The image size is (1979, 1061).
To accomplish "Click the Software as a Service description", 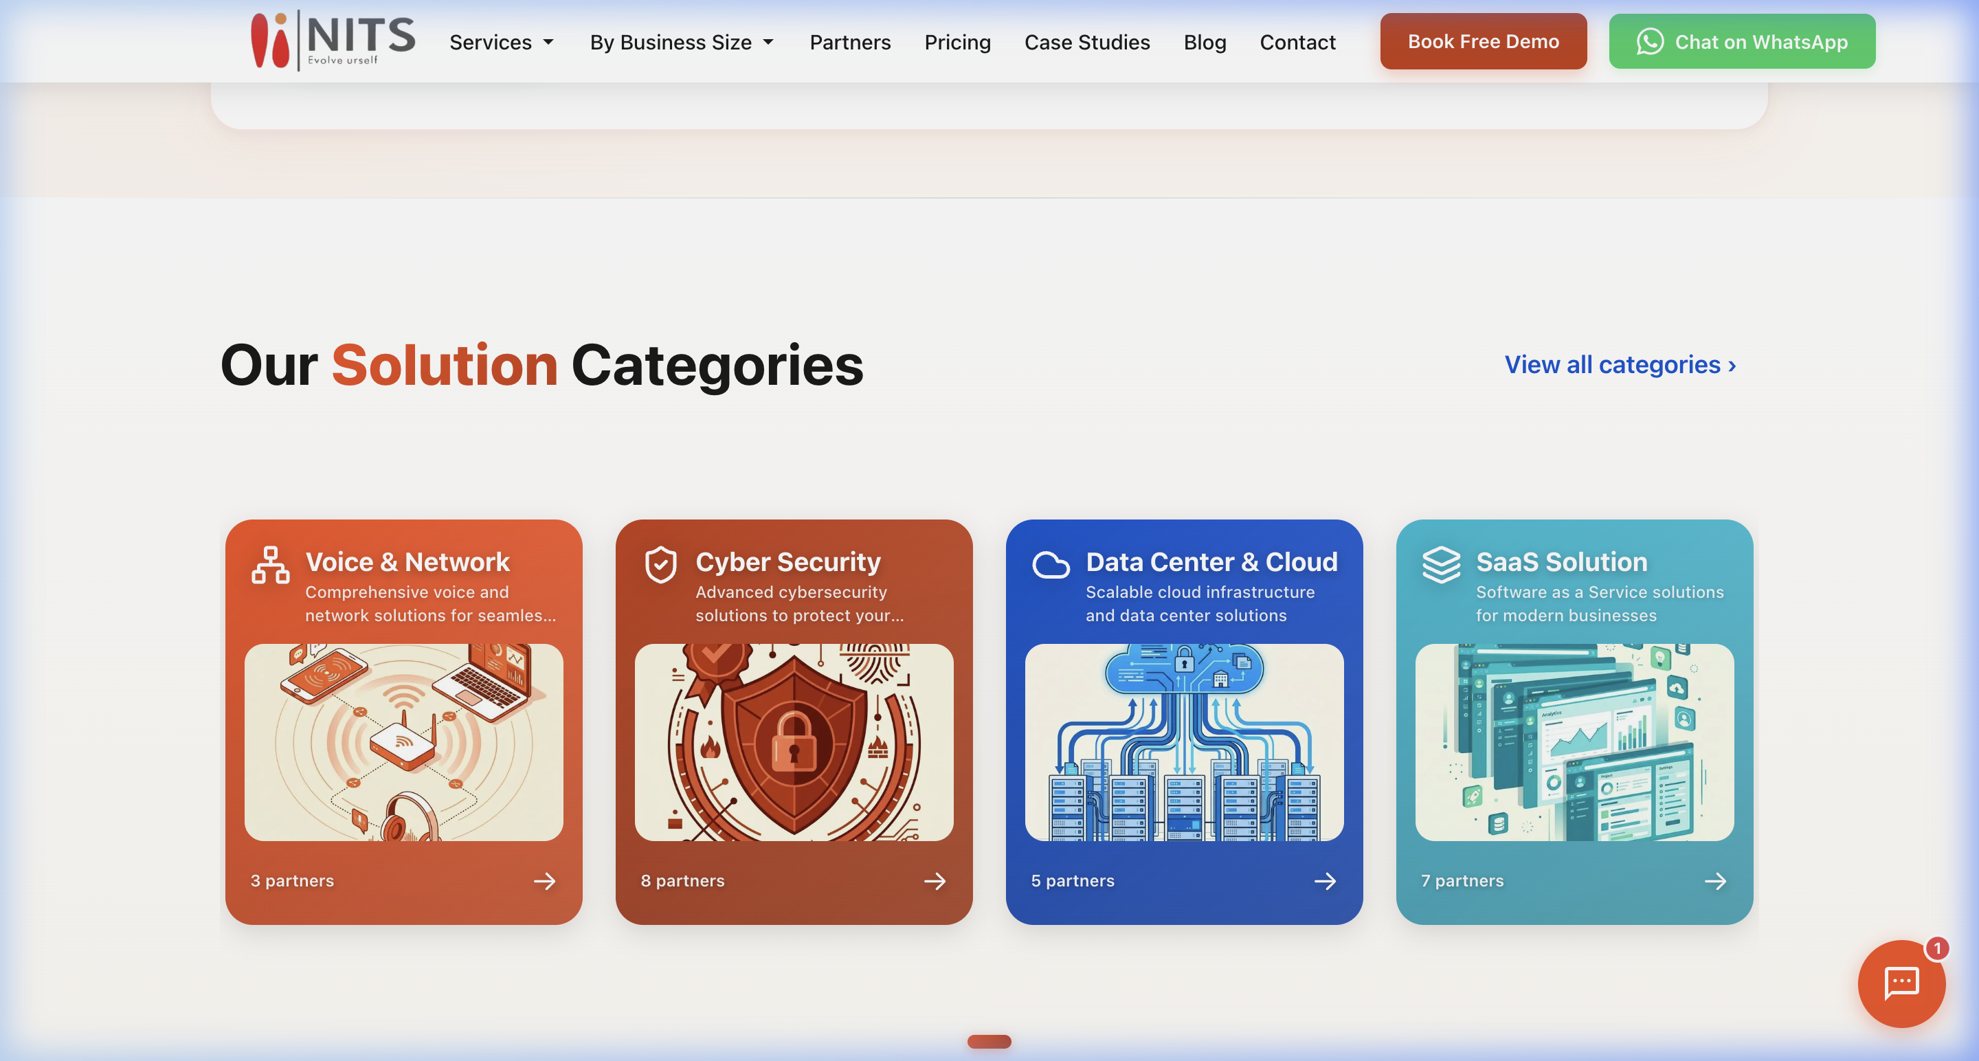I will pos(1600,604).
